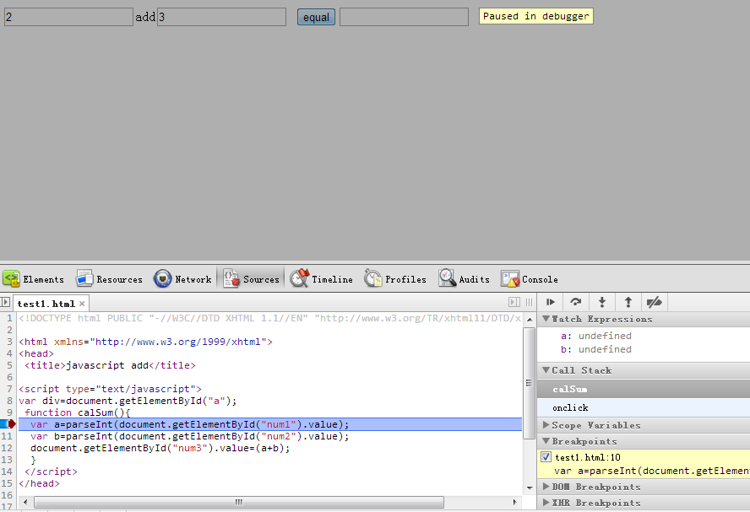
Task: Click the Step out icon
Action: coord(628,302)
